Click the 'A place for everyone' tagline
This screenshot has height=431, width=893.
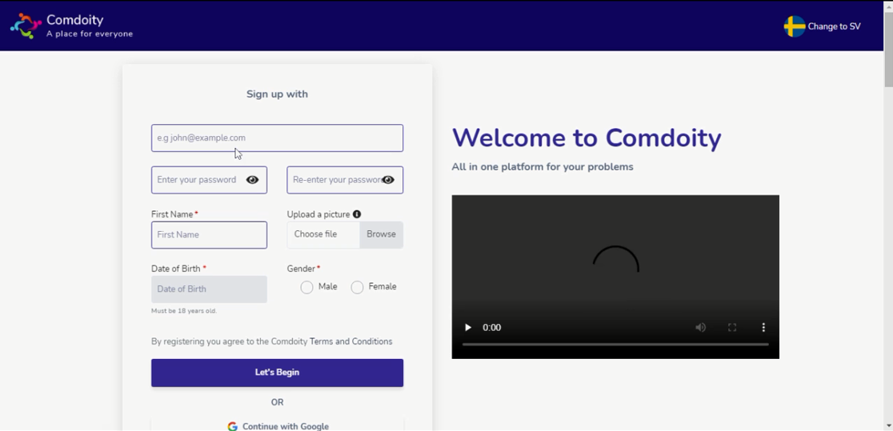coord(90,34)
